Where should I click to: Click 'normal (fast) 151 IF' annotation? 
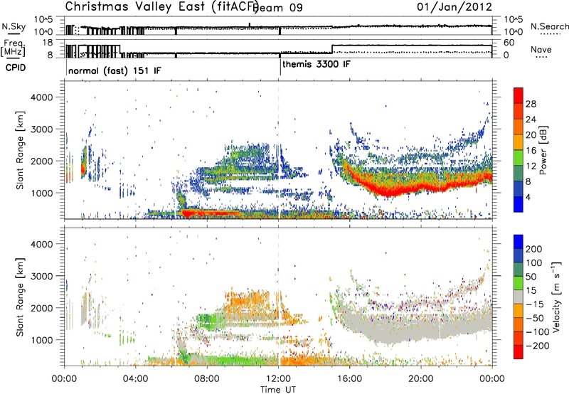click(x=115, y=70)
